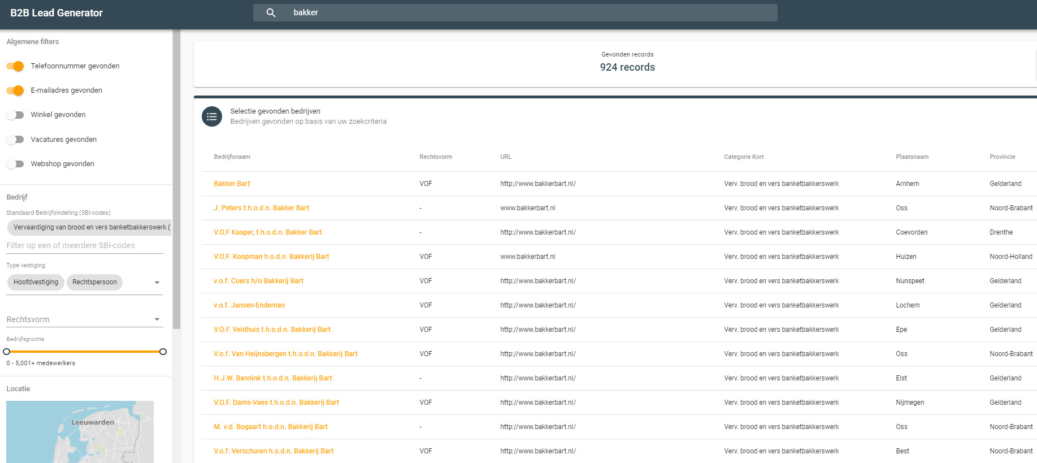Click the Locatie map thumbnail
This screenshot has width=1037, height=463.
pos(80,432)
